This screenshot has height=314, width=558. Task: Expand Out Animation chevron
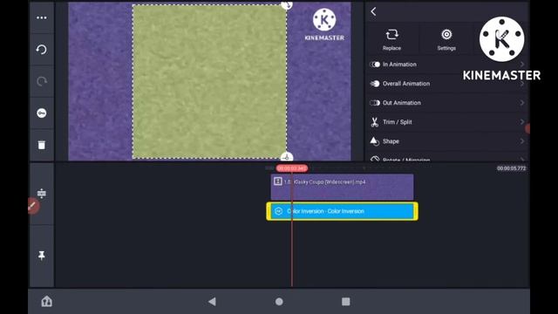[x=522, y=103]
